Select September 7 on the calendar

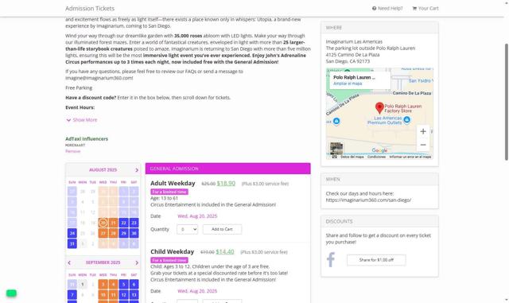pyautogui.click(x=72, y=294)
